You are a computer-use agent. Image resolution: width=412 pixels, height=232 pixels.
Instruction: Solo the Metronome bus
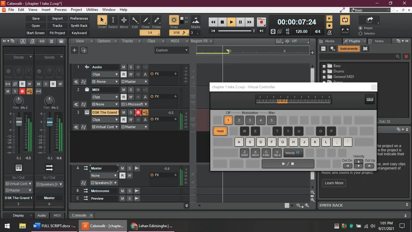click(x=129, y=191)
